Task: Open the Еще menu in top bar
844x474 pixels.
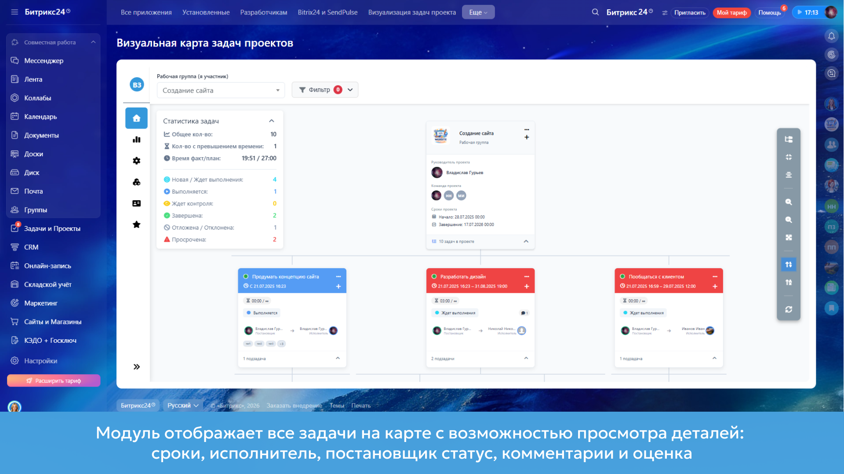Action: pyautogui.click(x=478, y=12)
